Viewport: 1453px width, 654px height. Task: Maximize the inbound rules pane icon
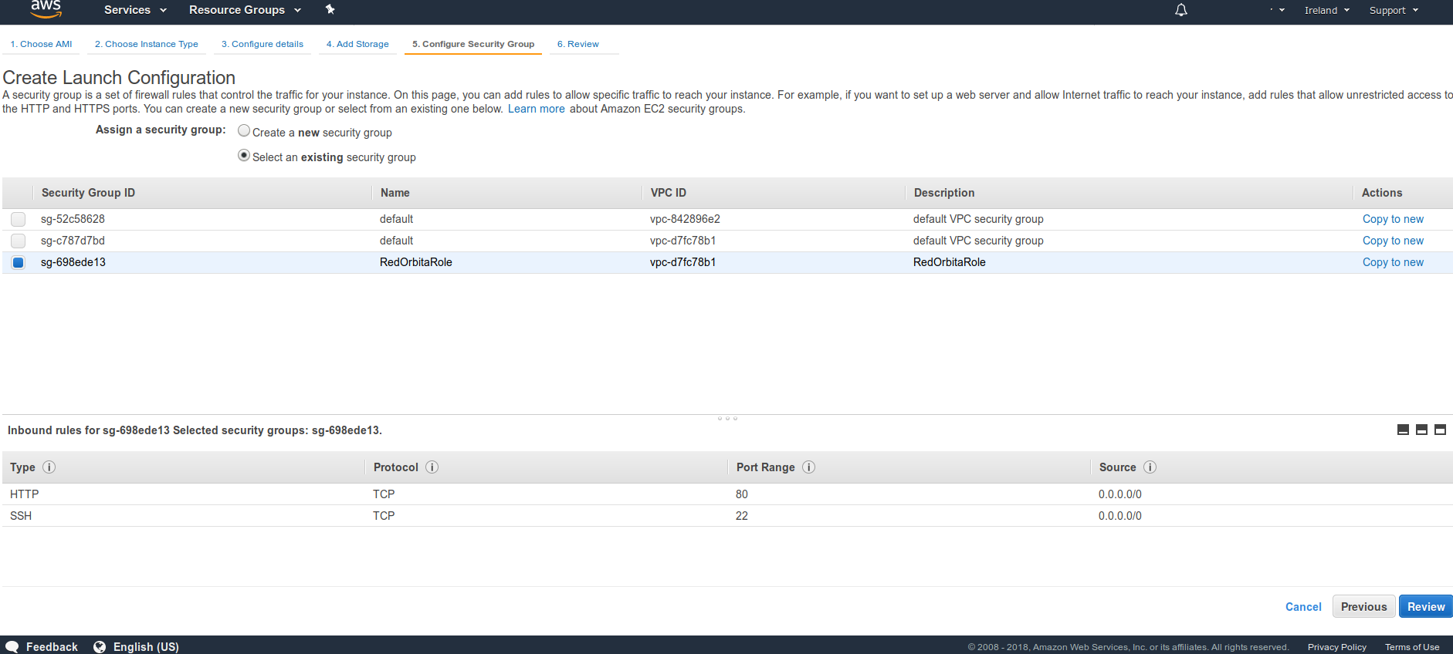tap(1440, 430)
